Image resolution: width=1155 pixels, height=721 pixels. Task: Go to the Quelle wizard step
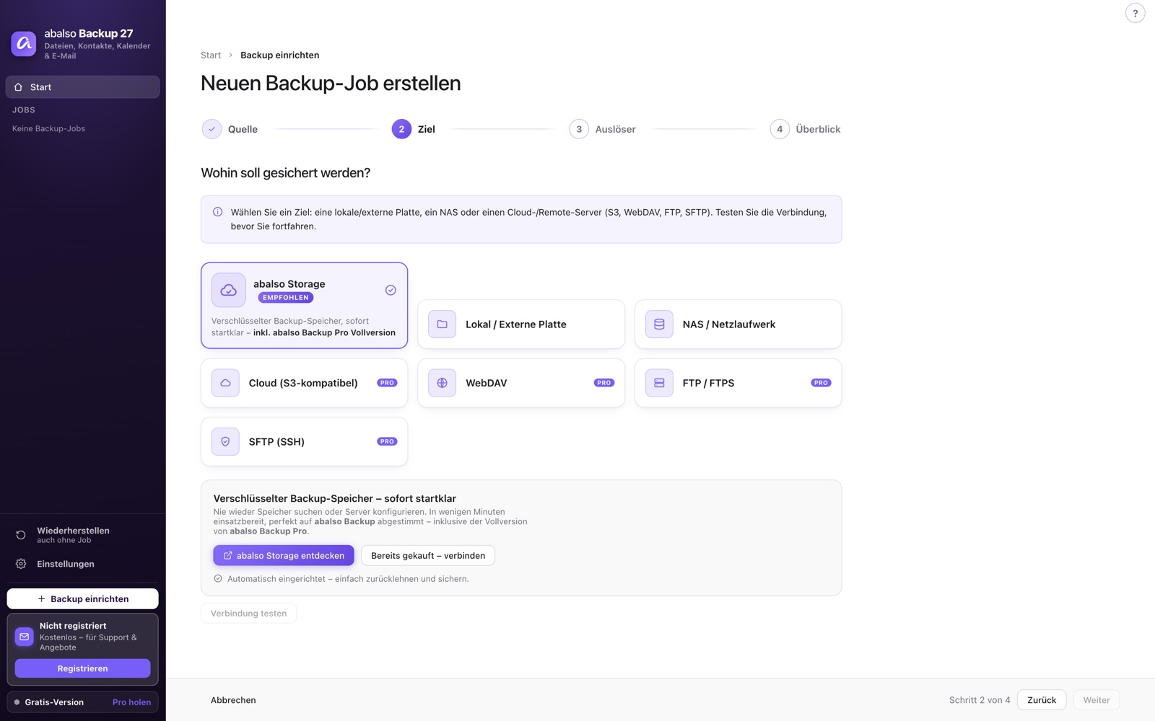[x=230, y=129]
